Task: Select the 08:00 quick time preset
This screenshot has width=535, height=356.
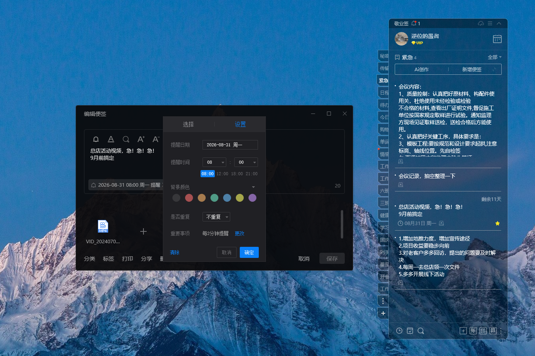Action: click(208, 174)
